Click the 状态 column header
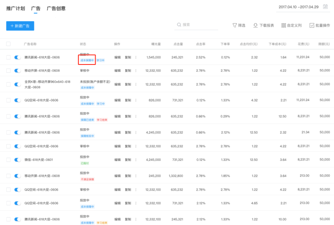334x225 pixels. (x=83, y=44)
